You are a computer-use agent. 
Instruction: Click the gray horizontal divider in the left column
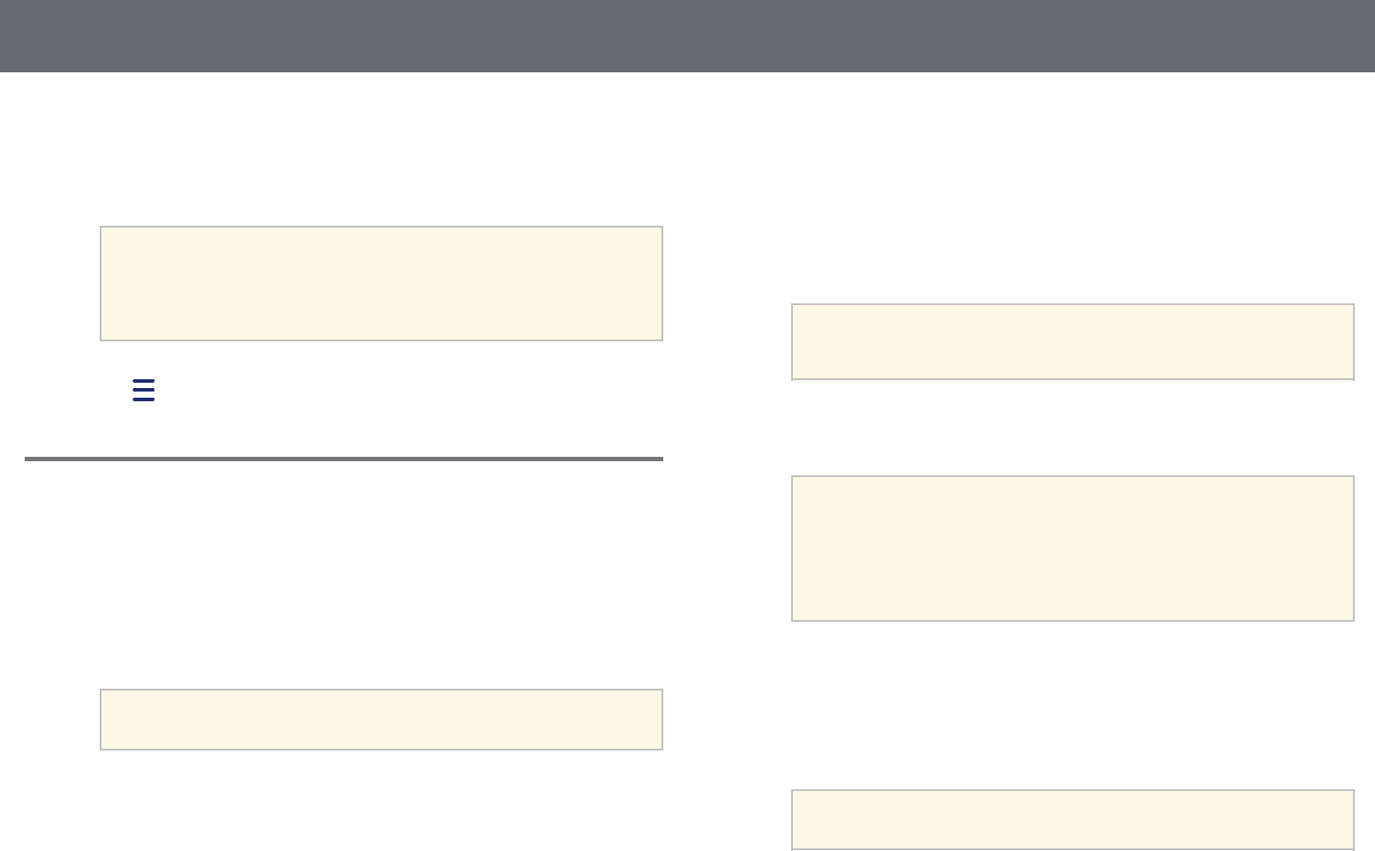coord(344,459)
